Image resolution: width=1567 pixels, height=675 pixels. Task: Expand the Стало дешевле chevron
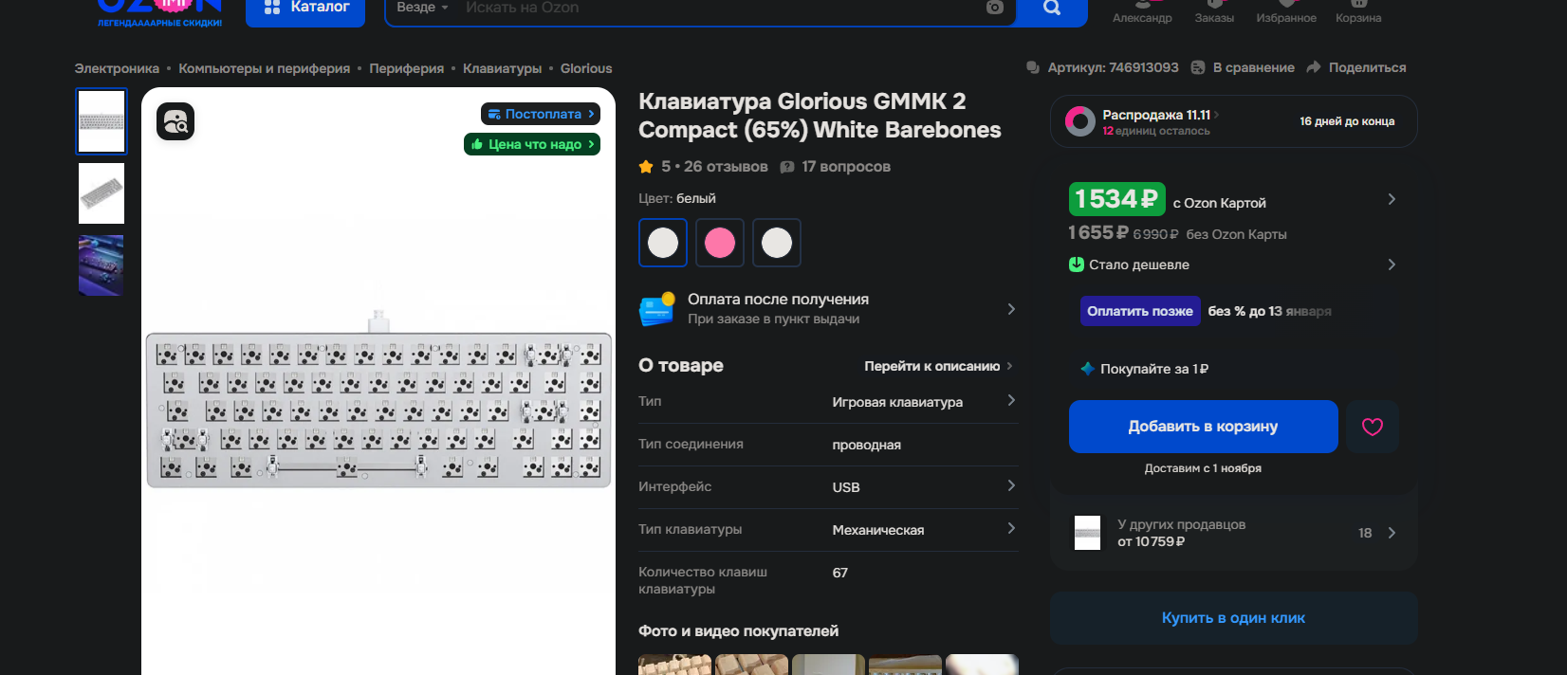1392,265
